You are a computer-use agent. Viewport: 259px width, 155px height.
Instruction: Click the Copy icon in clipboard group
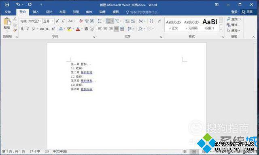15,25
